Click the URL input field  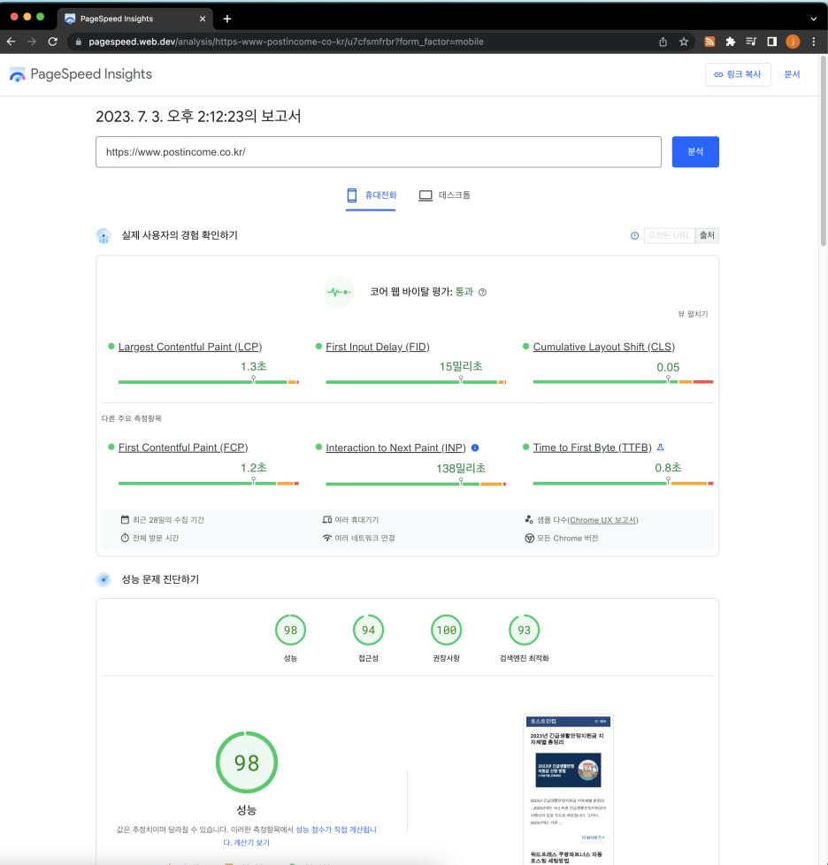[378, 152]
